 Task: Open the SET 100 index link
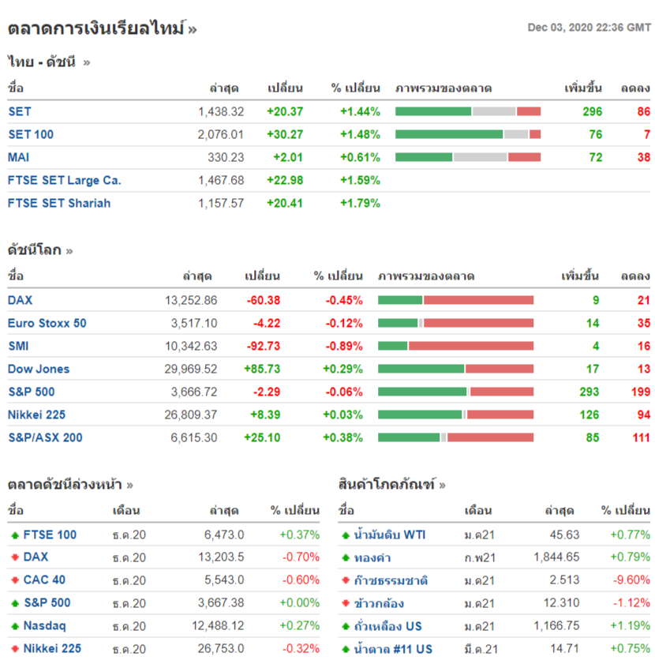[x=31, y=134]
